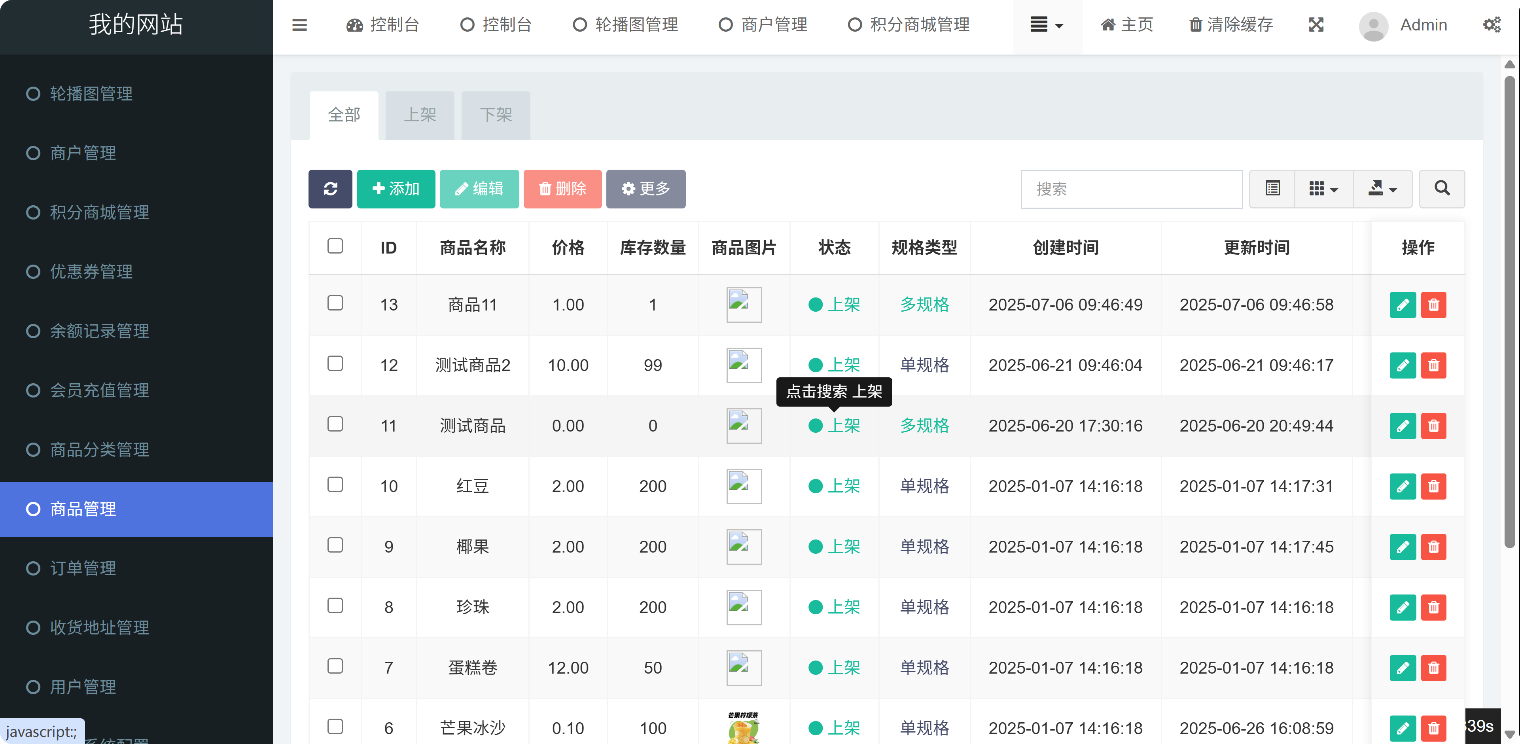Viewport: 1520px width, 744px height.
Task: Open the columns visibility grid dropdown
Action: click(x=1323, y=189)
